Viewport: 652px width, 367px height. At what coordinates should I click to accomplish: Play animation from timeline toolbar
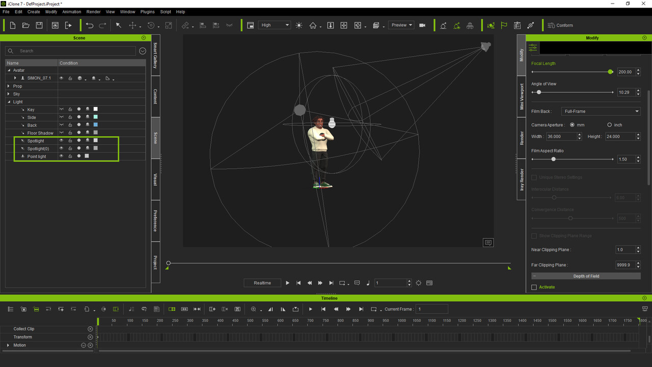(x=310, y=309)
